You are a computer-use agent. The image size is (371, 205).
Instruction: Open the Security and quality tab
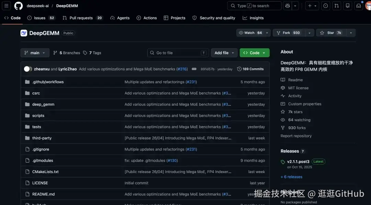coord(214,18)
